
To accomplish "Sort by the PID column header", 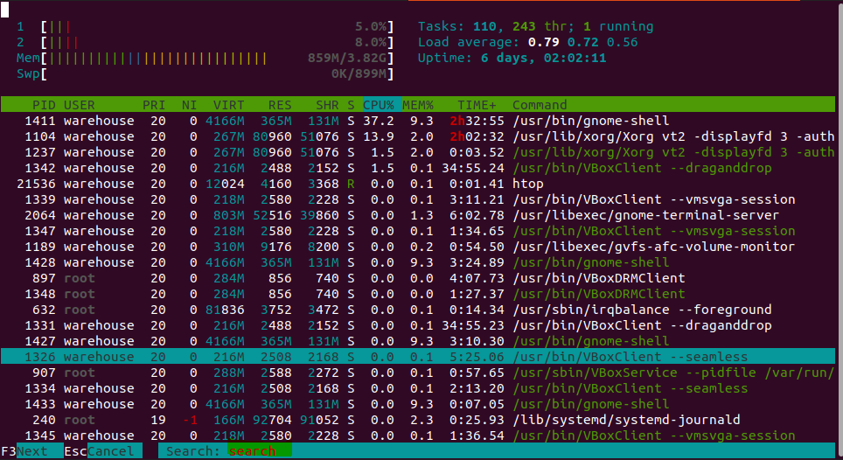I will click(x=44, y=105).
